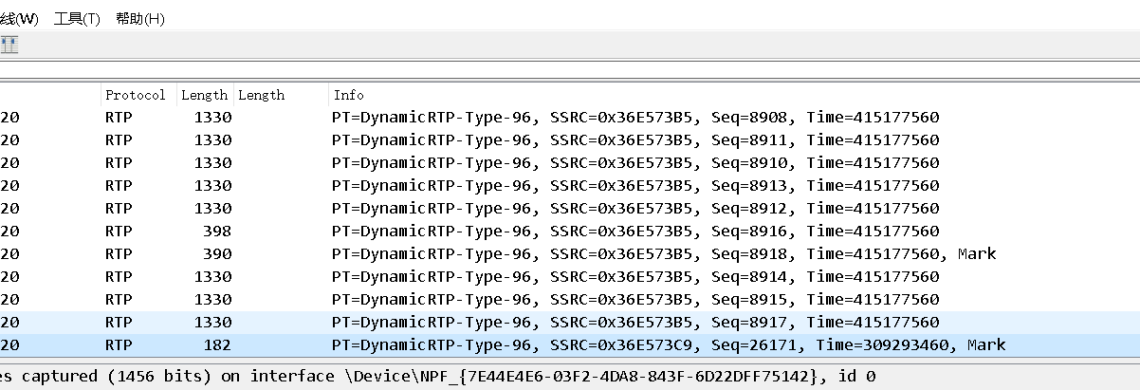Open the 帮助(H) menu
This screenshot has width=1140, height=390.
(139, 19)
